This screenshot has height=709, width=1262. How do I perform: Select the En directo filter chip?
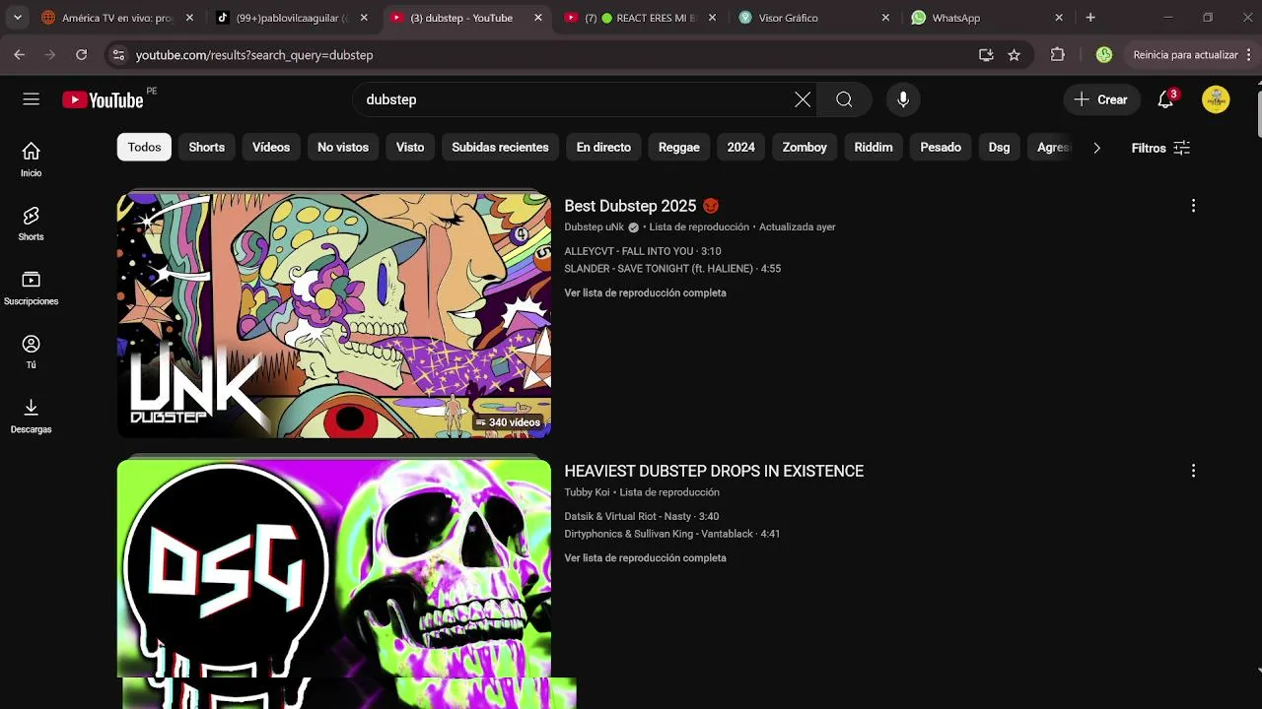(x=603, y=147)
